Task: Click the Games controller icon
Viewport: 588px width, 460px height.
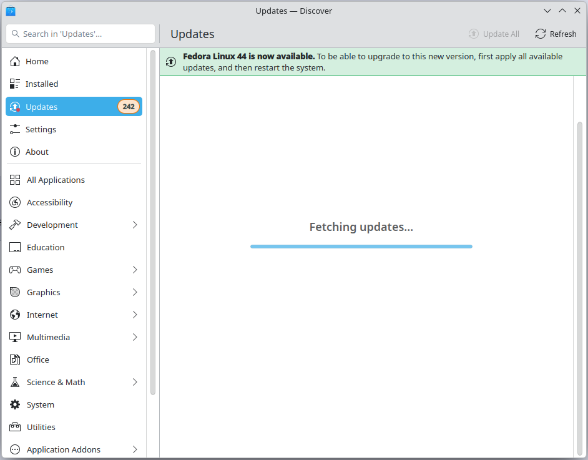Action: click(x=14, y=270)
